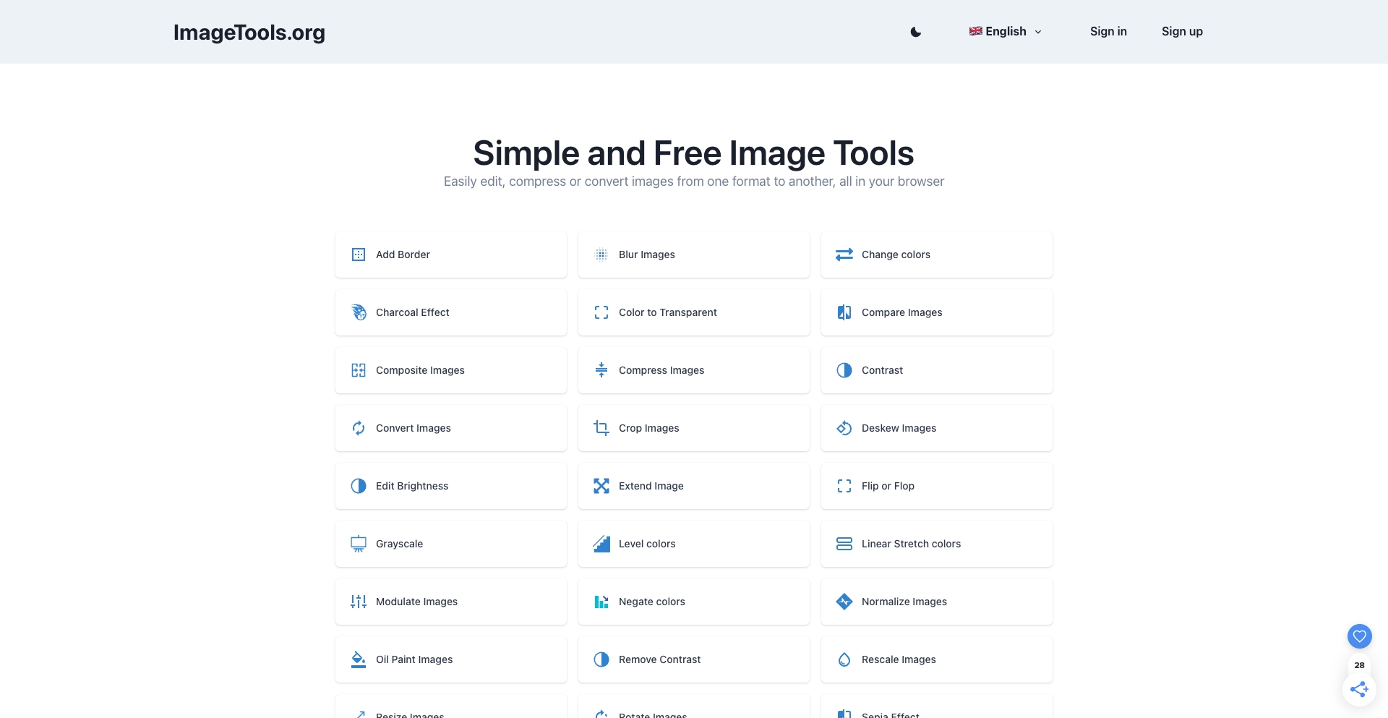Click the Sign up link

1182,31
